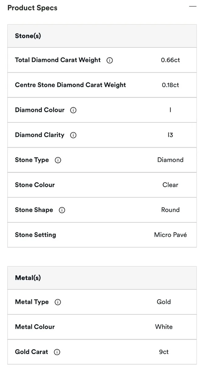Click the Gold Carat info icon

tap(57, 352)
